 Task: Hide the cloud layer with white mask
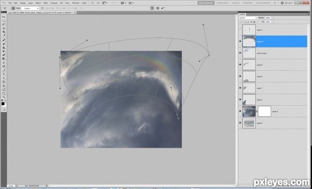[x=240, y=111]
